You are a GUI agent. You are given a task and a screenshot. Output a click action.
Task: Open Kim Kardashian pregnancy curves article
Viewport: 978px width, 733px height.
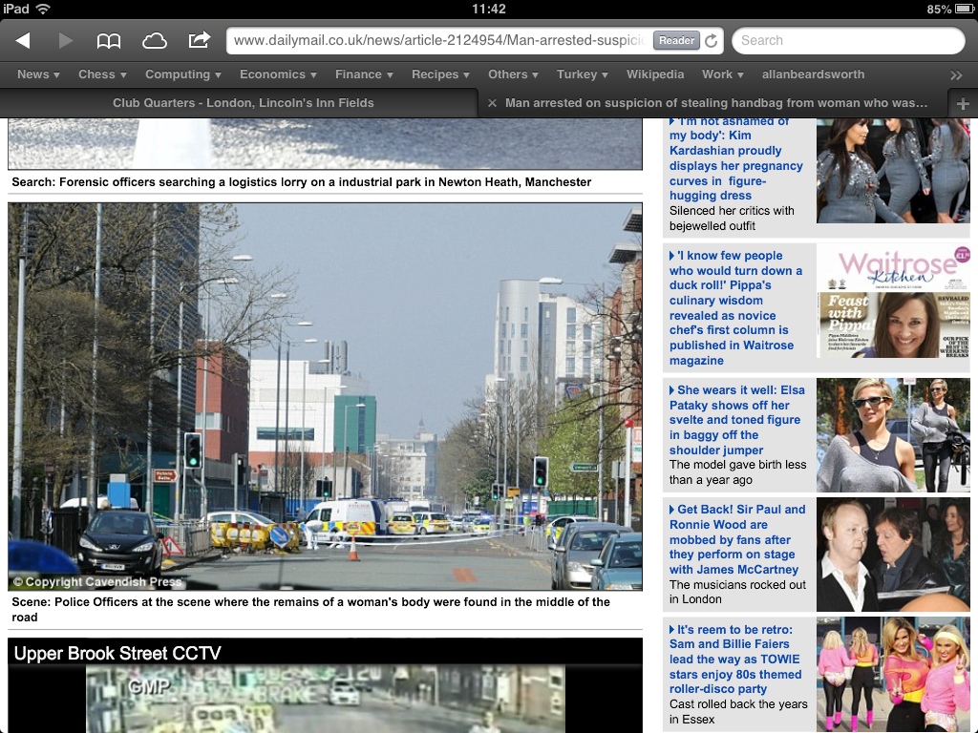[736, 158]
